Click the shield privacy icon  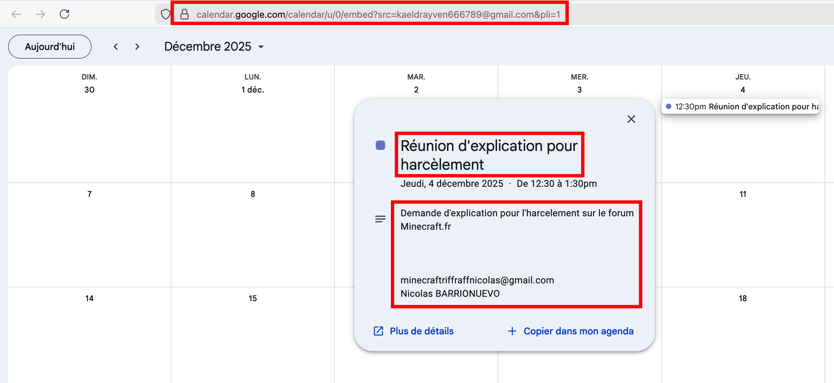pos(166,14)
